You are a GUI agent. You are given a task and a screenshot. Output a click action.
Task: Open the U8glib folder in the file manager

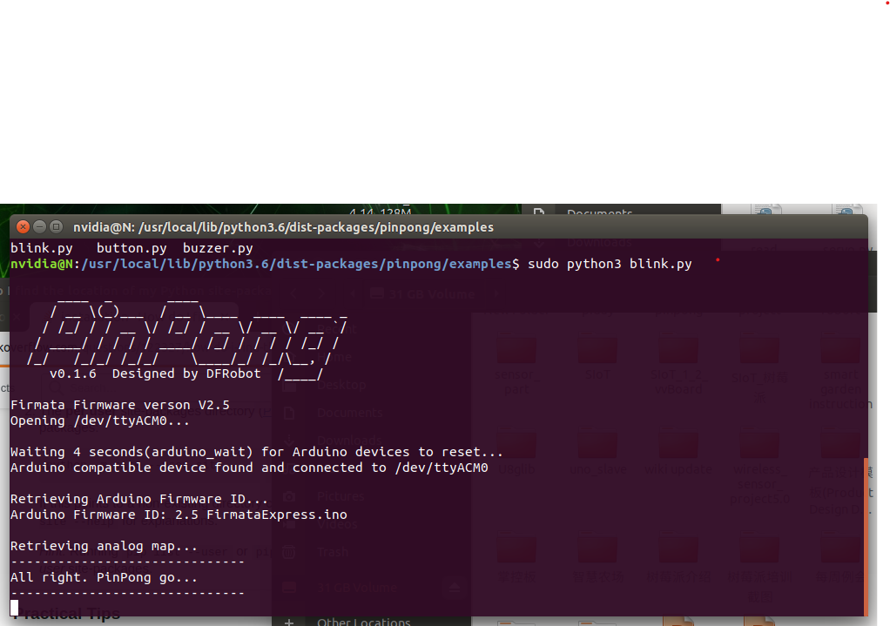pos(516,454)
